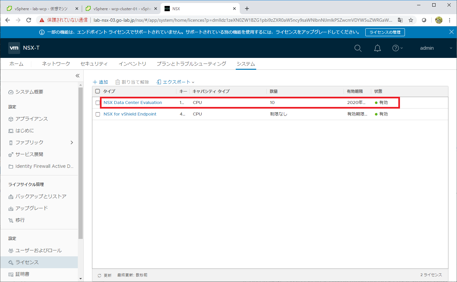Click the info icon in banner

pos(42,32)
